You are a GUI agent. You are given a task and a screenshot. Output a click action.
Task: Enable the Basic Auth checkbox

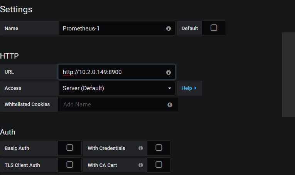click(x=70, y=148)
